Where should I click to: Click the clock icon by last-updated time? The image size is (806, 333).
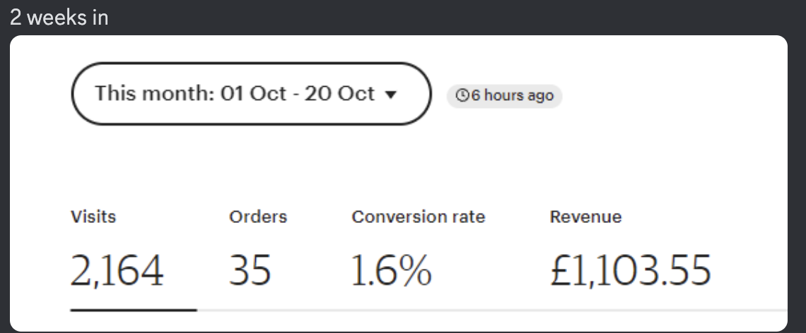point(462,96)
